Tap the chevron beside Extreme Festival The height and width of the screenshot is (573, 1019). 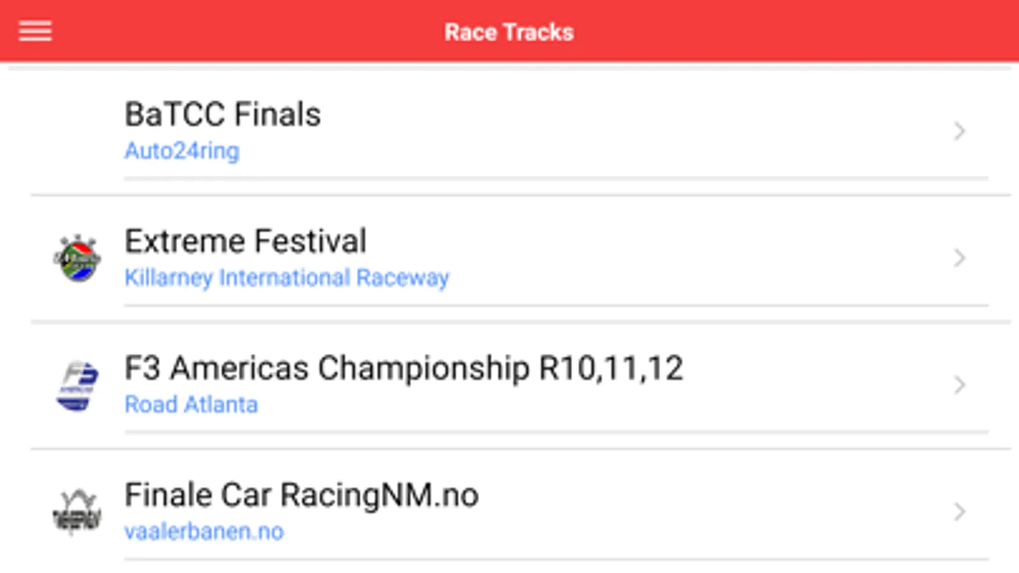[959, 258]
